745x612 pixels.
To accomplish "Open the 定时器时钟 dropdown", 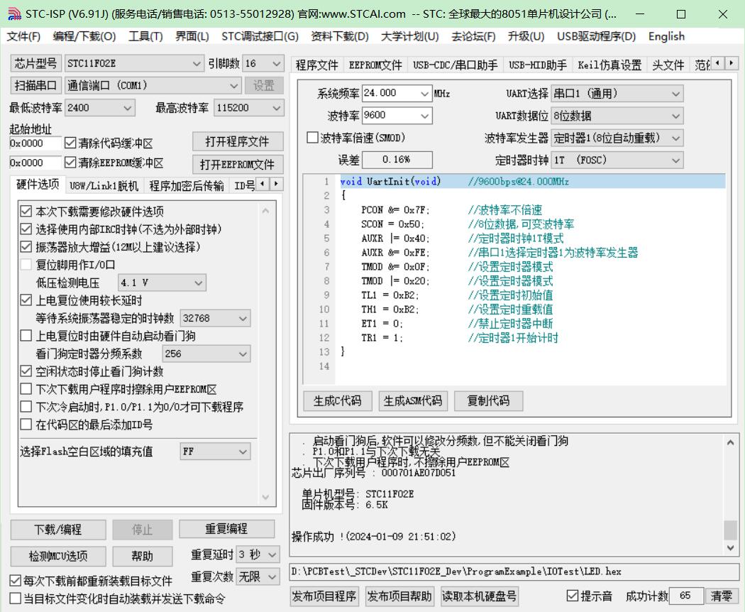I will [617, 160].
